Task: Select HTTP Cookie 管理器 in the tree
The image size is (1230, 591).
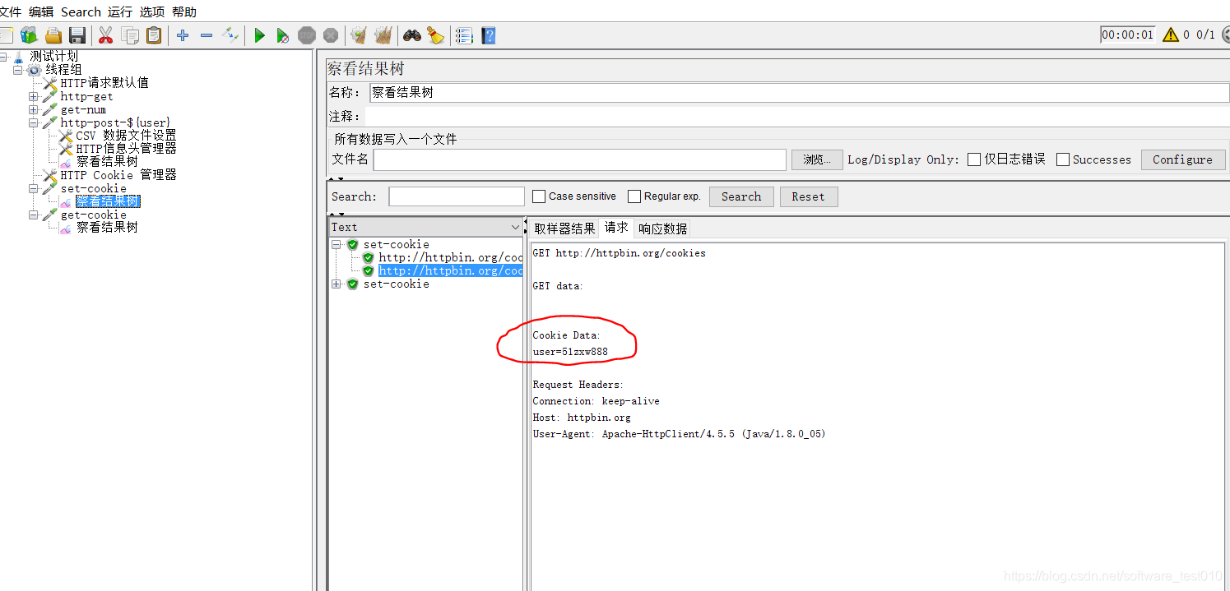Action: 118,175
